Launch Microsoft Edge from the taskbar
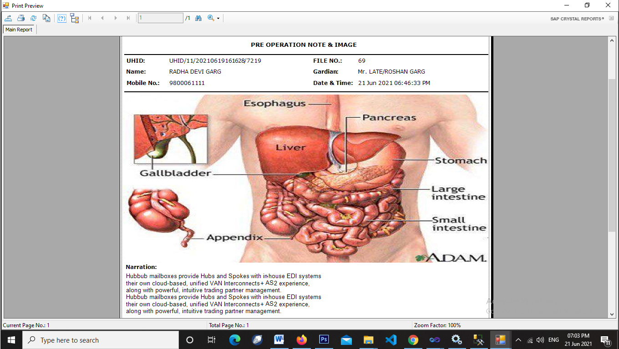Viewport: 619px width, 349px height. (x=235, y=340)
